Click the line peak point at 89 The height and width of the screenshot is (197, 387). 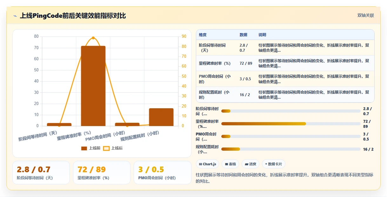pyautogui.click(x=93, y=38)
